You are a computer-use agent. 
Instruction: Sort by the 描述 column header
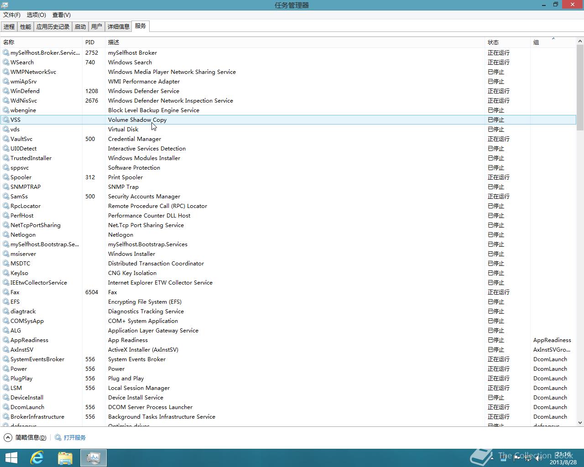point(295,42)
